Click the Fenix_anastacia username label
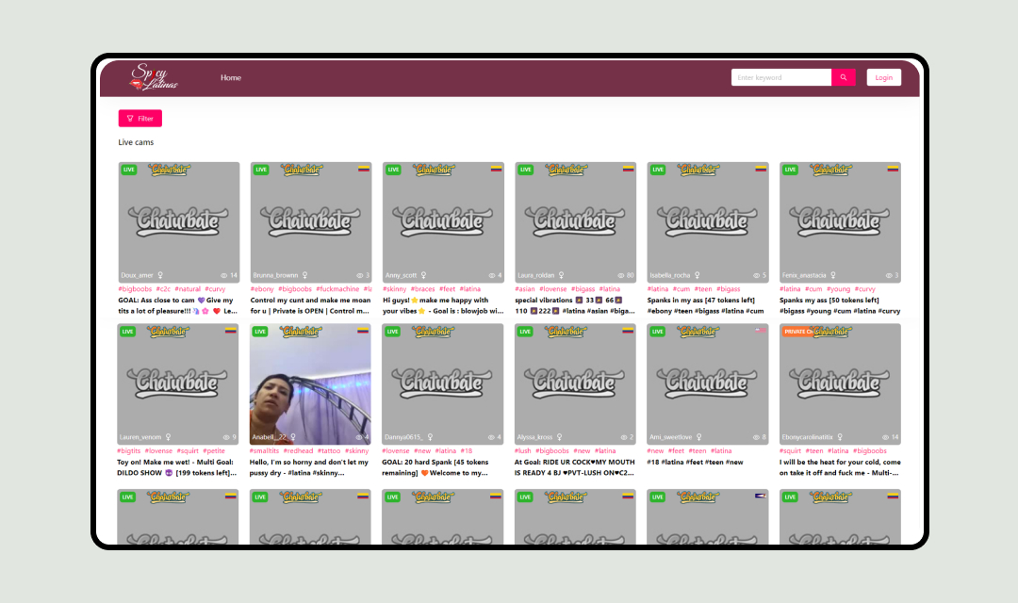The height and width of the screenshot is (603, 1018). tap(804, 276)
